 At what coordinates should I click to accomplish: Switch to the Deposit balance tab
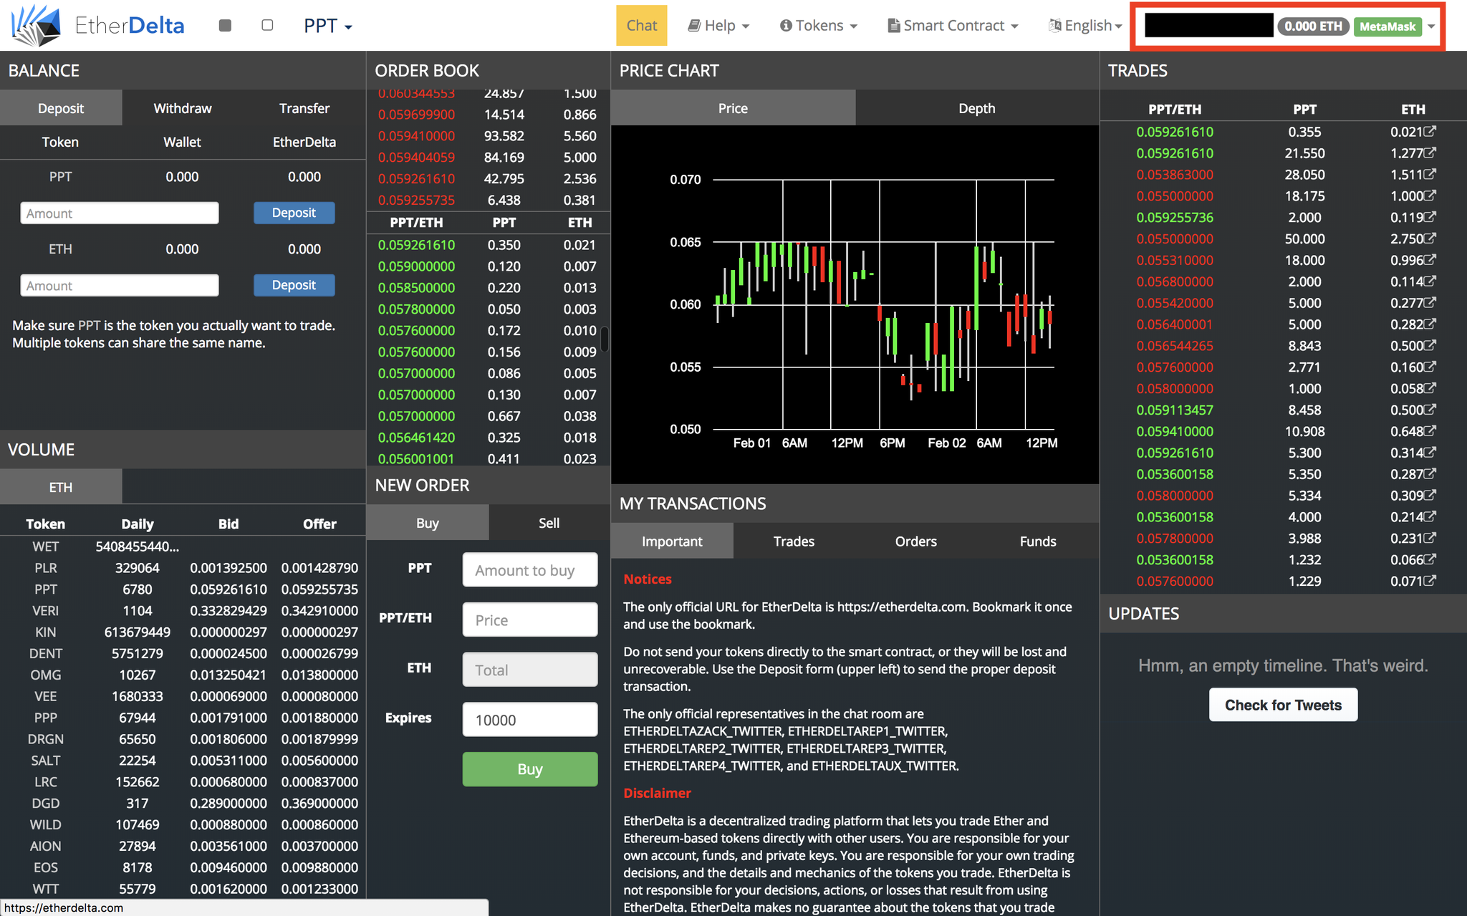(x=61, y=108)
